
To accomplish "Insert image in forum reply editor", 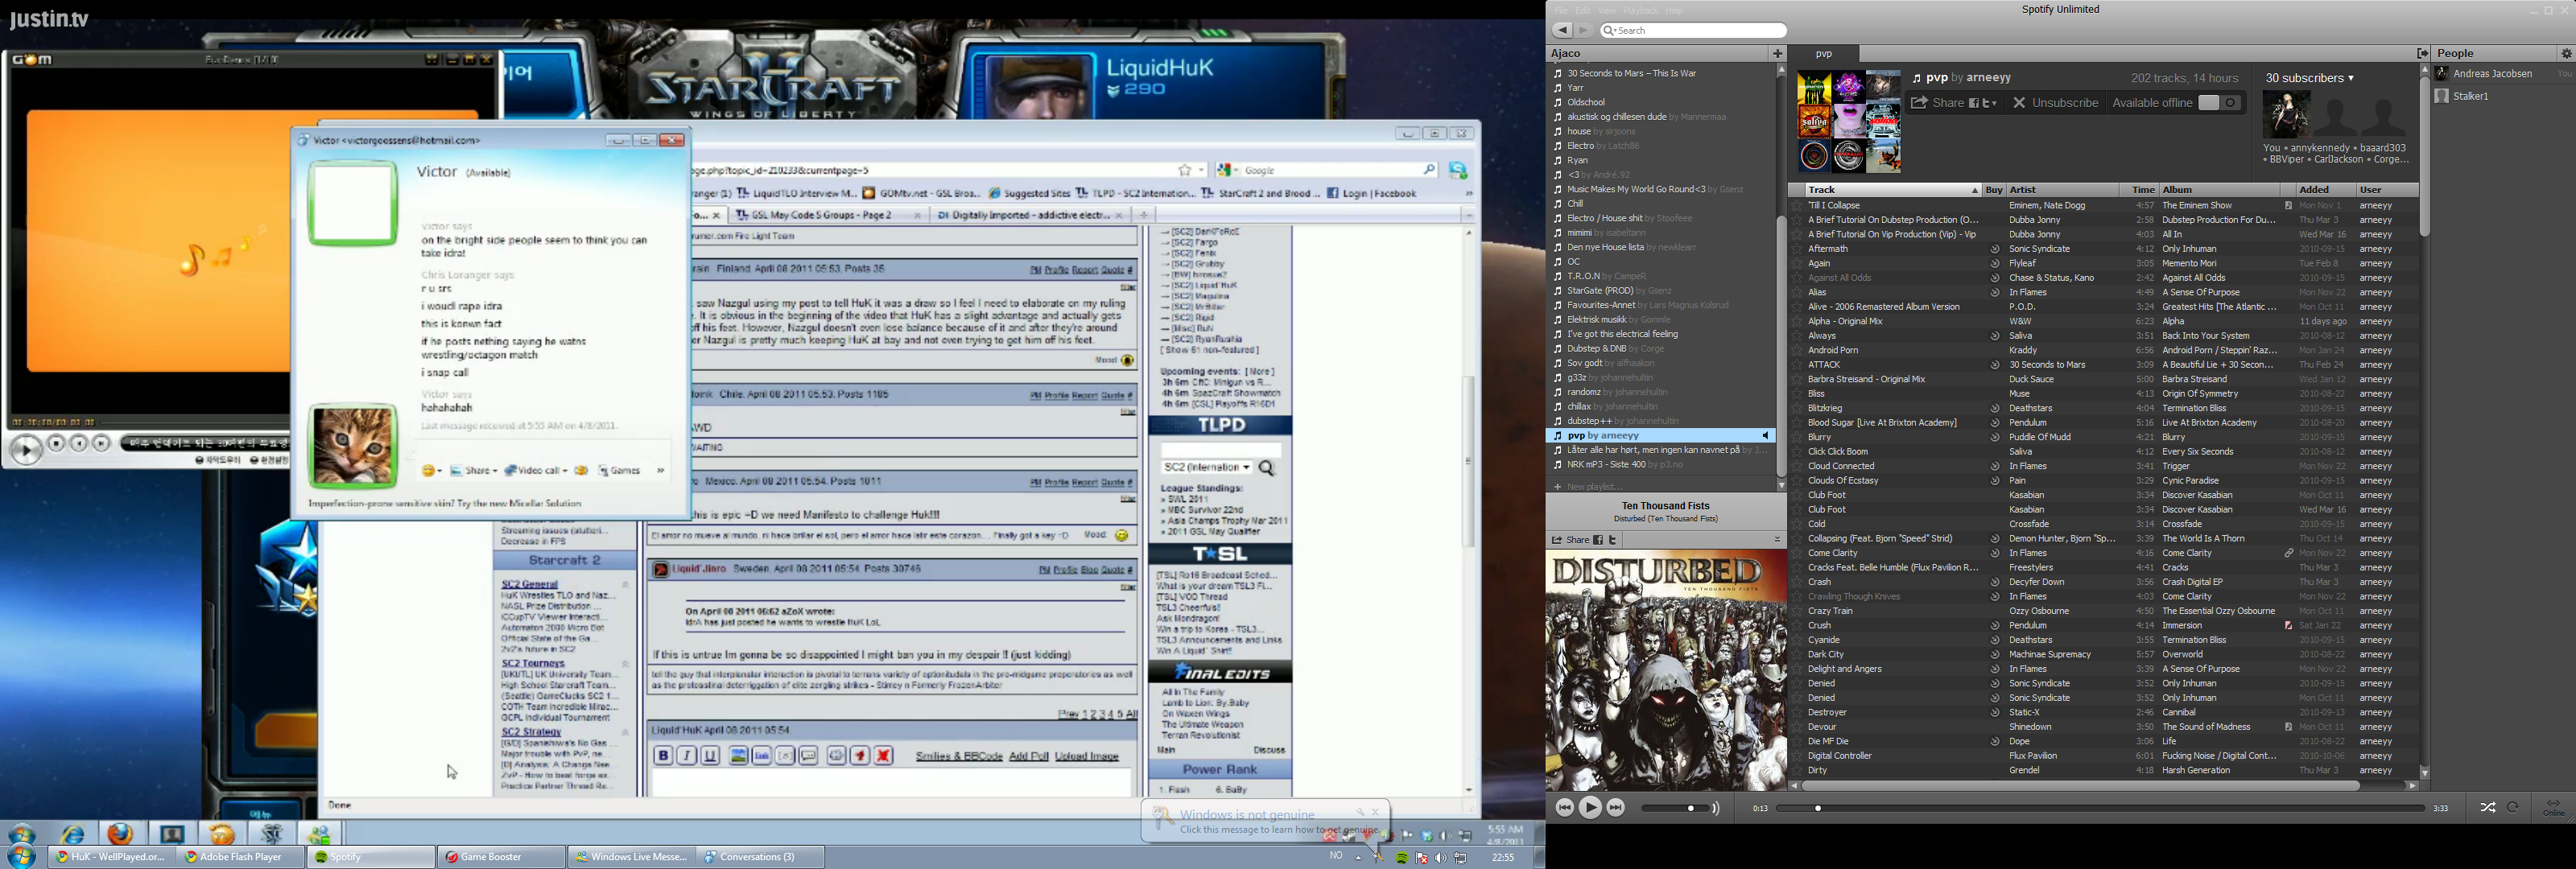I will (738, 756).
